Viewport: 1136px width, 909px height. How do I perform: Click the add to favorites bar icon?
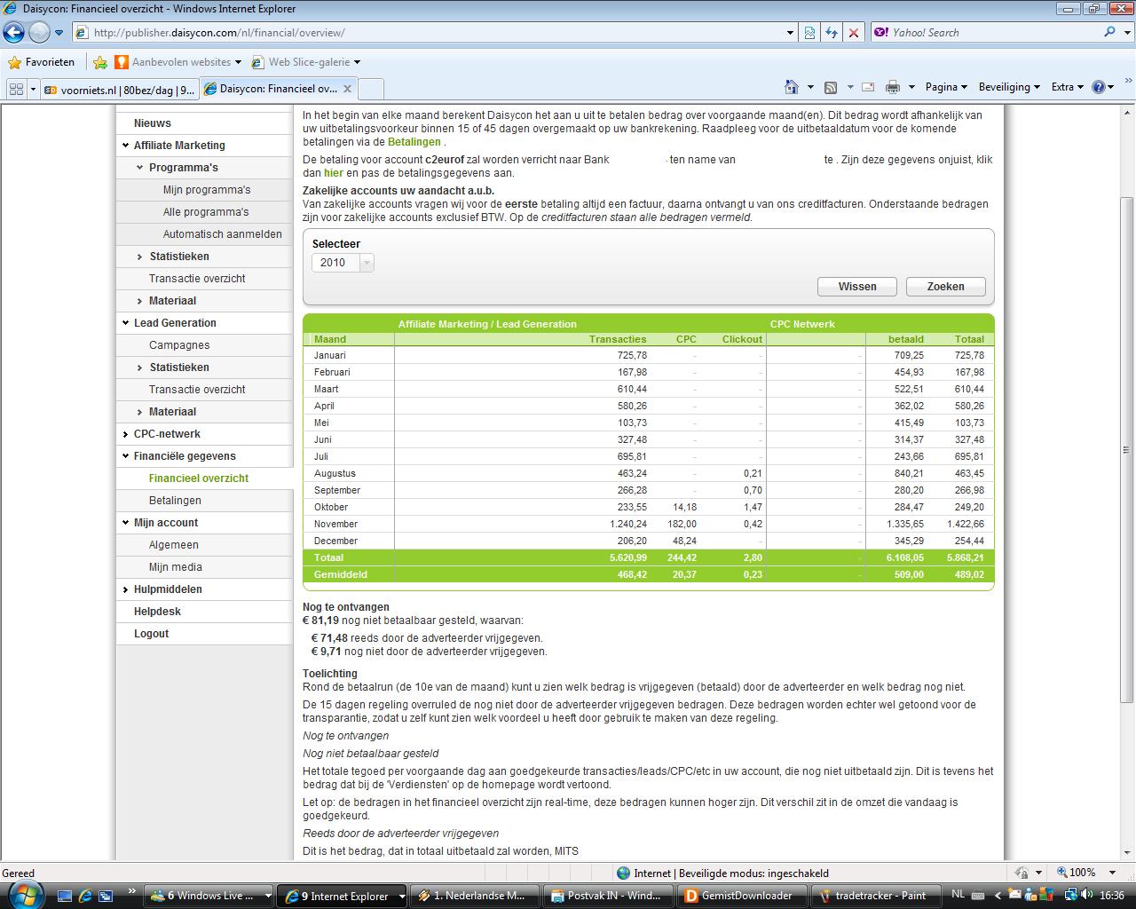pyautogui.click(x=100, y=62)
